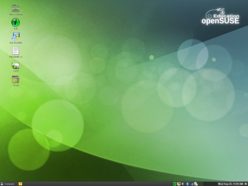Open the network signal tray icon
This screenshot has width=248, height=186.
(191, 184)
